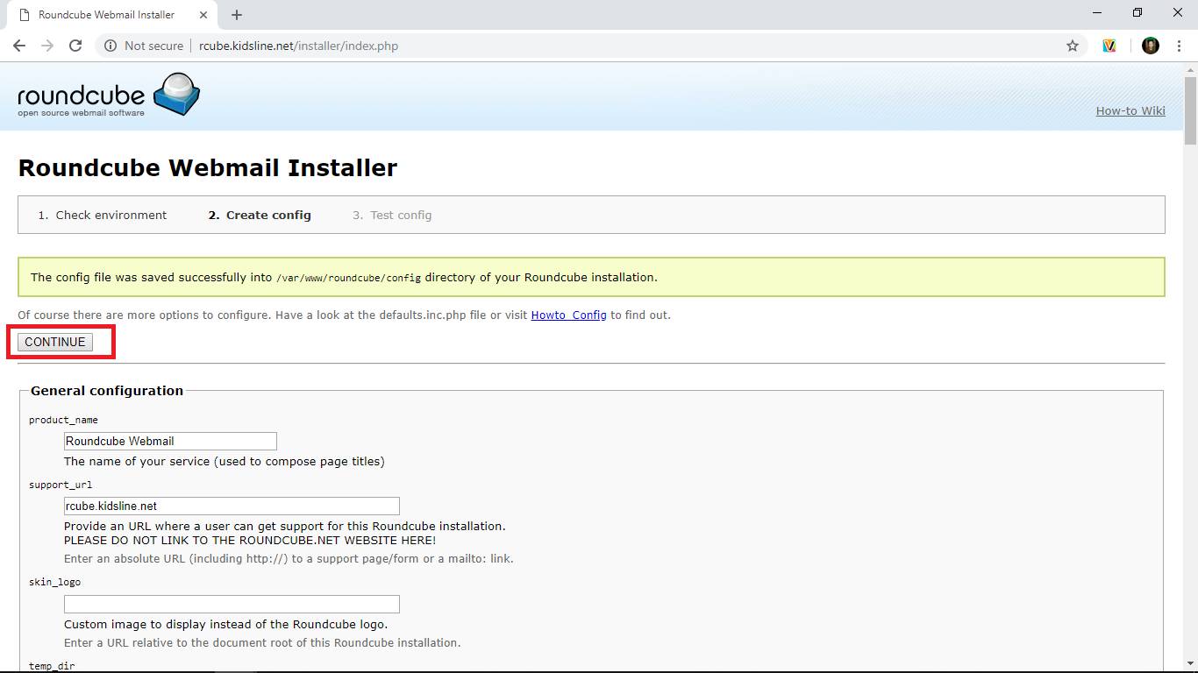Open the Chrome profile avatar
The width and height of the screenshot is (1198, 673).
pos(1151,46)
